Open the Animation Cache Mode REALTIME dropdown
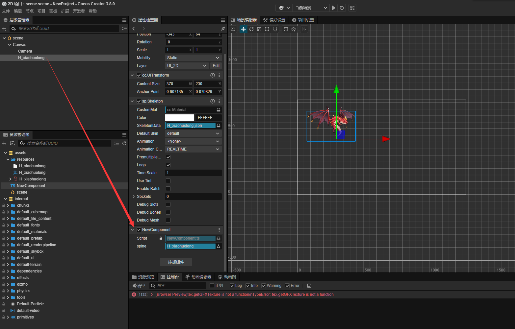The height and width of the screenshot is (329, 515). [193, 149]
